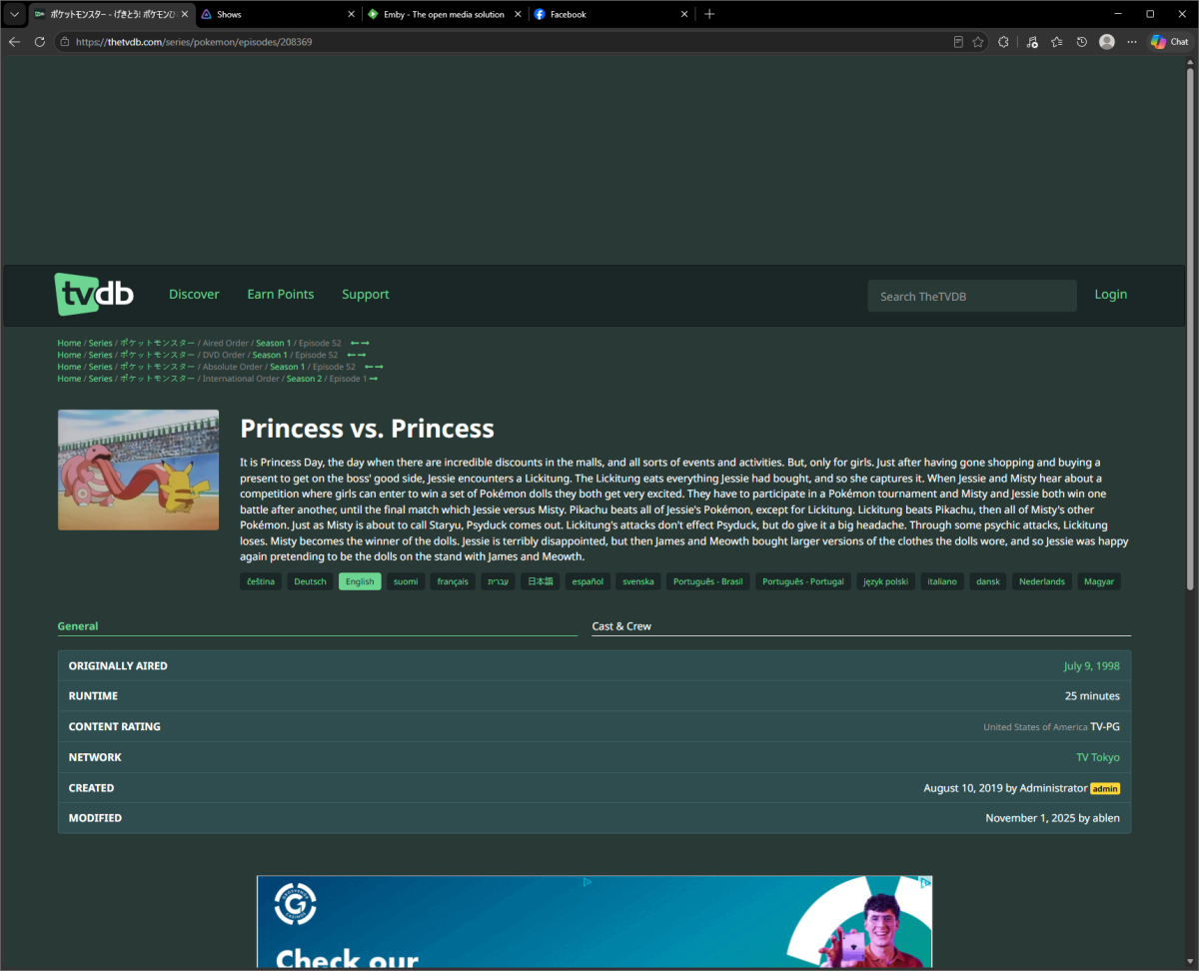Open ポケットモンスター link in Absolute Order breadcrumb

pos(157,367)
